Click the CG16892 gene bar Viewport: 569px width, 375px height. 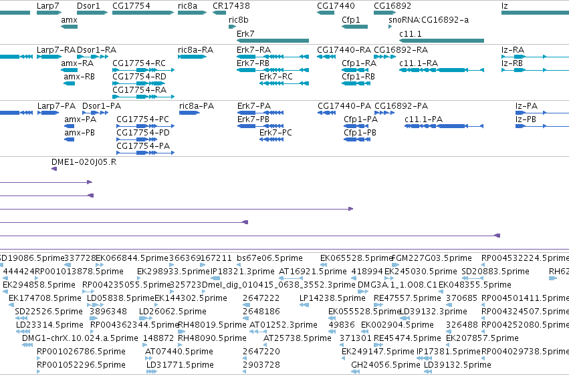click(384, 13)
